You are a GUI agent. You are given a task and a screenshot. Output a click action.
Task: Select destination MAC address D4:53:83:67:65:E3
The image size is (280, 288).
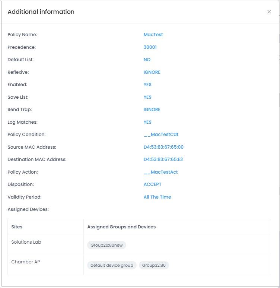163,159
